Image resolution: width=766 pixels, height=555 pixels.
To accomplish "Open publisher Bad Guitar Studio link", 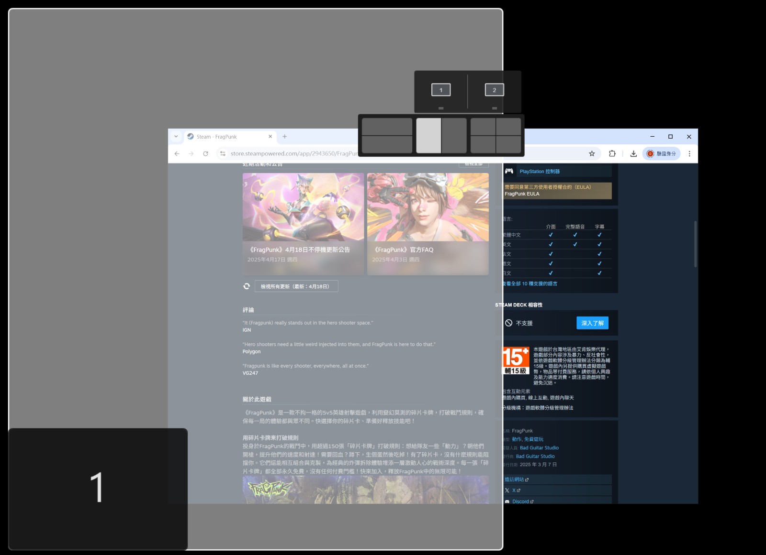I will [535, 456].
